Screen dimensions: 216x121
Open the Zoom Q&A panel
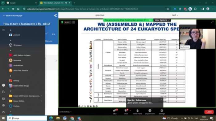pyautogui.click(x=114, y=112)
